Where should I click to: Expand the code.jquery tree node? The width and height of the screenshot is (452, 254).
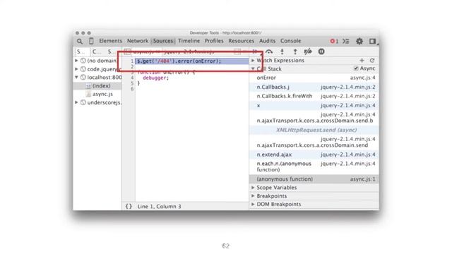[x=76, y=69]
